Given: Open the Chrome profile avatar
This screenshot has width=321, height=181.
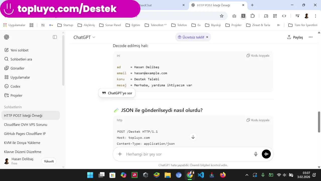Looking at the screenshot, I should [306, 16].
